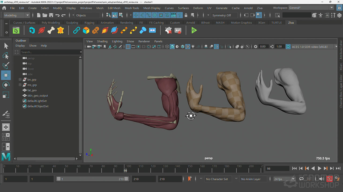
Task: Select the Paint Selection tool in toolbox
Action: pos(6,66)
